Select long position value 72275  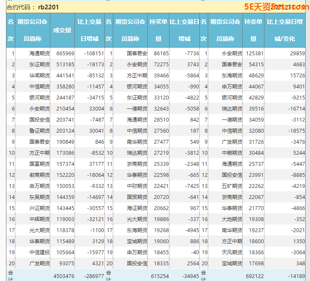(x=161, y=64)
